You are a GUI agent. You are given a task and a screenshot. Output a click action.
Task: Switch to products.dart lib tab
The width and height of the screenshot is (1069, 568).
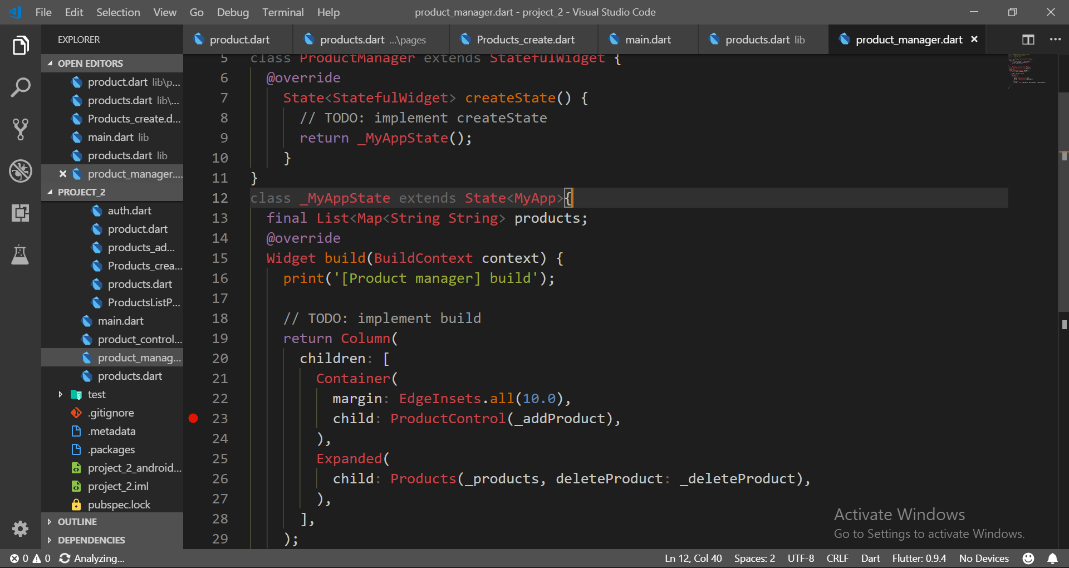(x=763, y=40)
